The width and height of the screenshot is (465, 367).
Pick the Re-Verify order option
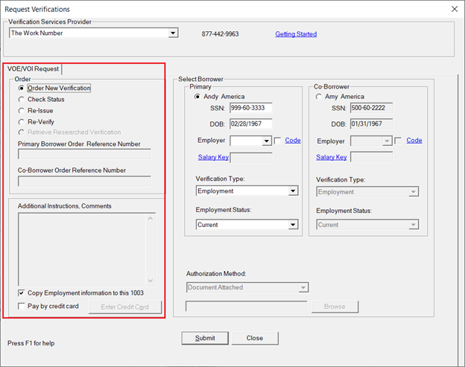[x=22, y=121]
